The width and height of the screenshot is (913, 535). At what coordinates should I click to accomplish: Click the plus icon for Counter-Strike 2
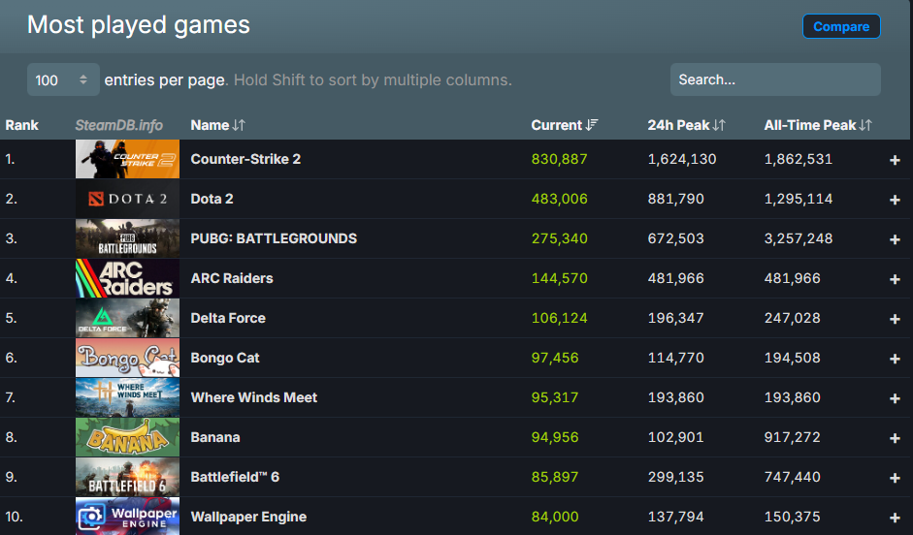[895, 160]
